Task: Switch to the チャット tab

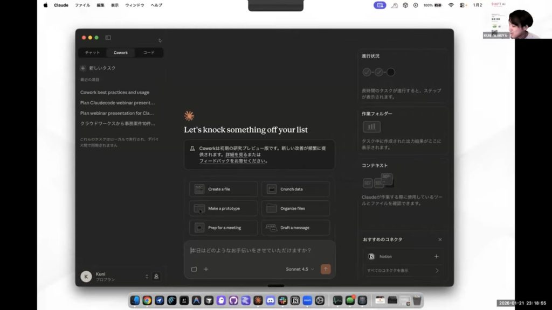Action: [x=92, y=53]
